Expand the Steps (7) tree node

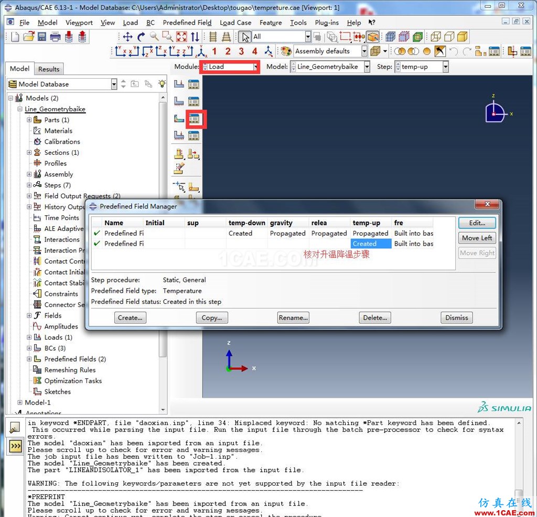[29, 185]
